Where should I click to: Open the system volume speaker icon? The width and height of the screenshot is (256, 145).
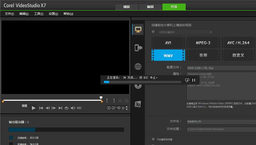[73, 108]
